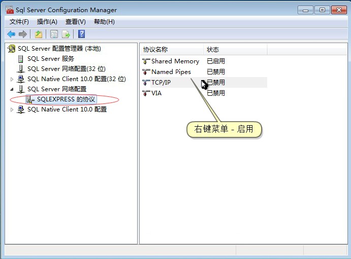Open the 文件(F) menu
The height and width of the screenshot is (259, 351).
click(19, 22)
